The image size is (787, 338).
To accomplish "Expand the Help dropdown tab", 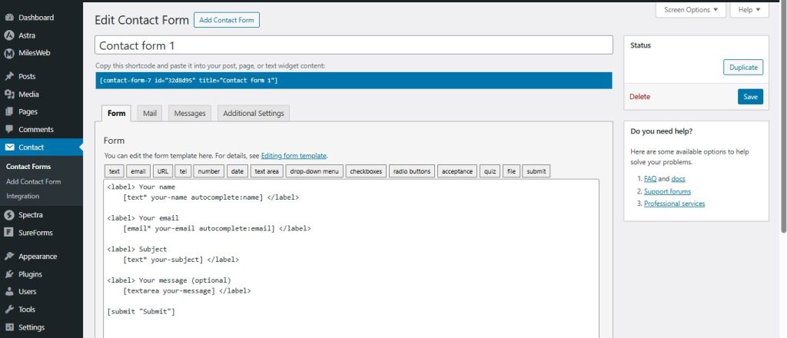I will coord(750,9).
